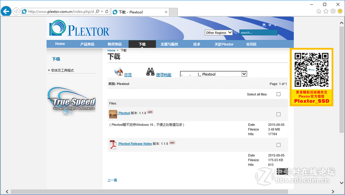
Task: Open the 关於Plextor navigation menu
Action: (x=224, y=44)
